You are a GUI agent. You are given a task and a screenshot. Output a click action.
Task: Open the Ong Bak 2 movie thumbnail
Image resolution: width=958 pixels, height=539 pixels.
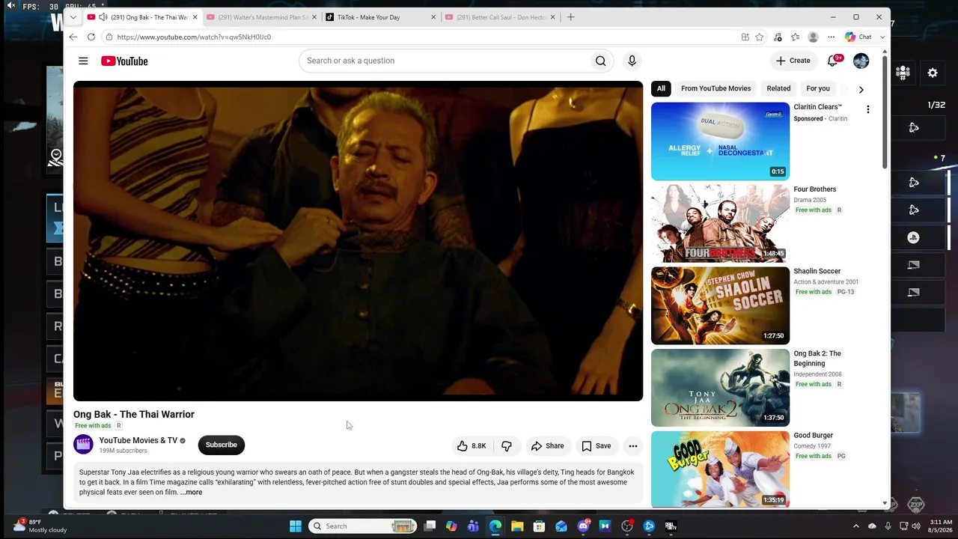[x=720, y=388]
